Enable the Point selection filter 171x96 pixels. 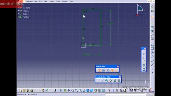tap(99, 81)
